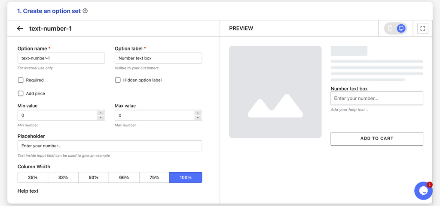Viewport: 440px width, 206px height.
Task: Click the back arrow beside text-number-1
Action: tap(20, 29)
